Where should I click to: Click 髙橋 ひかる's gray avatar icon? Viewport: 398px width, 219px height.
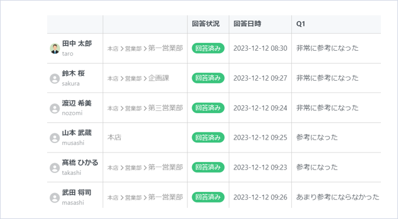click(55, 168)
